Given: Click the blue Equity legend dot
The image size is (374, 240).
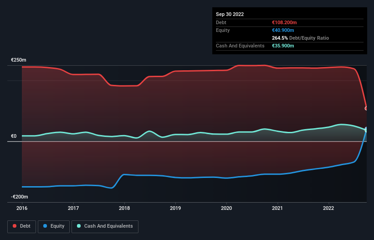Looking at the screenshot, I should (x=45, y=226).
